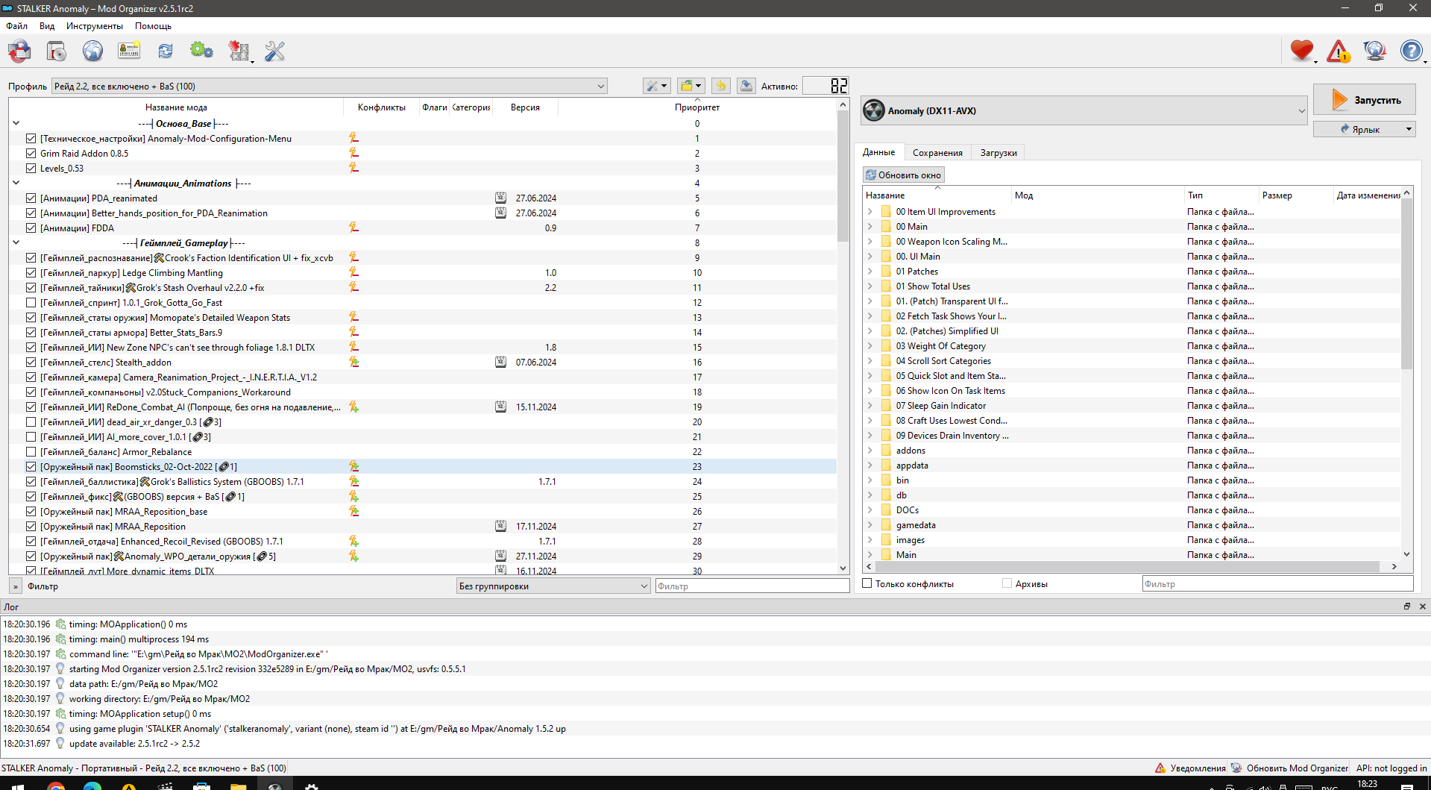Viewport: 1431px width, 790px height.
Task: Open the Profiles ID card icon
Action: (x=129, y=51)
